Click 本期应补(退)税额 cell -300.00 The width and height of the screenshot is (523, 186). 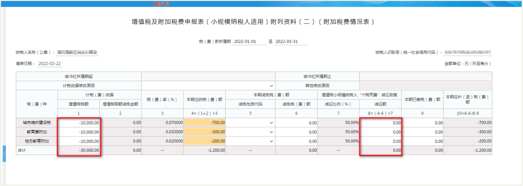468,132
